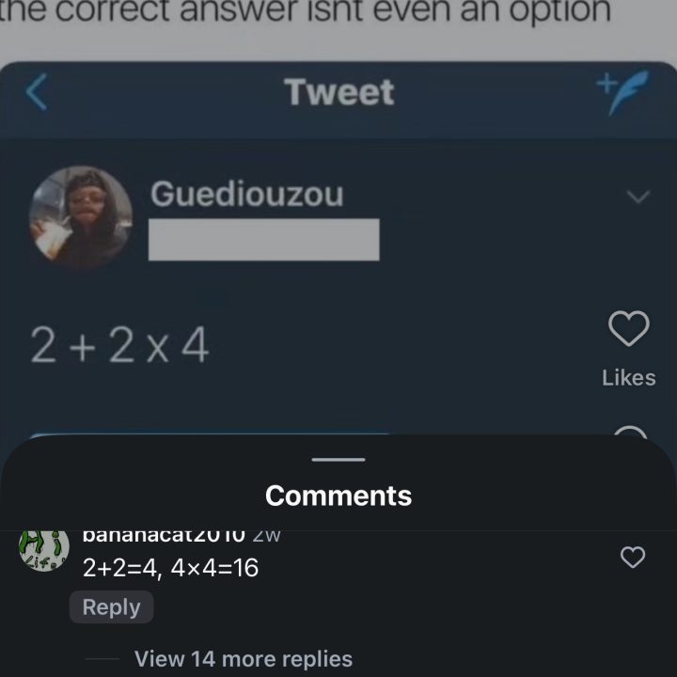Viewport: 677px width, 677px height.
Task: Expand View 14 more replies
Action: click(x=244, y=659)
